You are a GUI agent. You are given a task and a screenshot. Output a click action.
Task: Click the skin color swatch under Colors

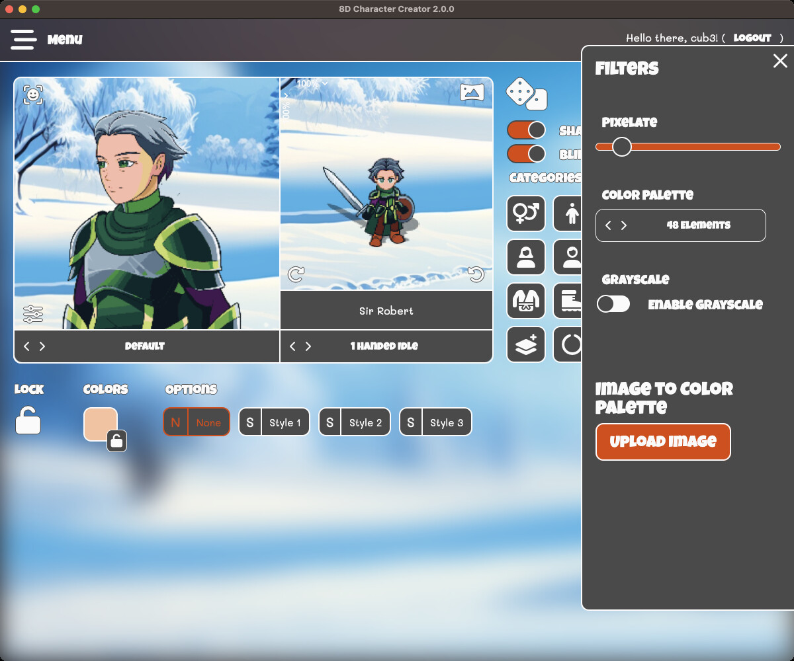click(101, 422)
